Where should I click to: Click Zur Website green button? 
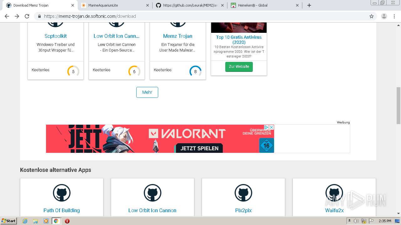tap(239, 67)
